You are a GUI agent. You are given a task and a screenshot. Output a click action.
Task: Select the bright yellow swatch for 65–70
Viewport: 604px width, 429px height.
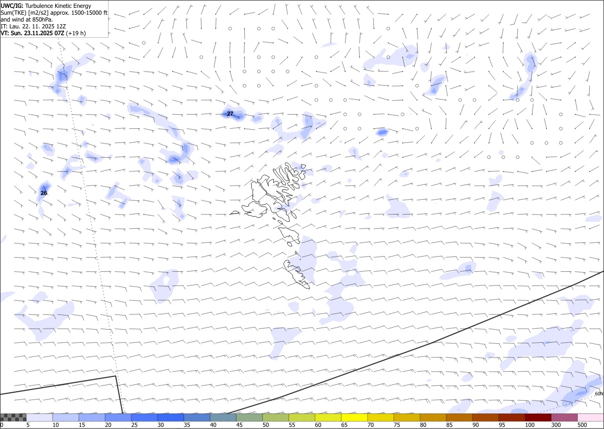point(354,417)
